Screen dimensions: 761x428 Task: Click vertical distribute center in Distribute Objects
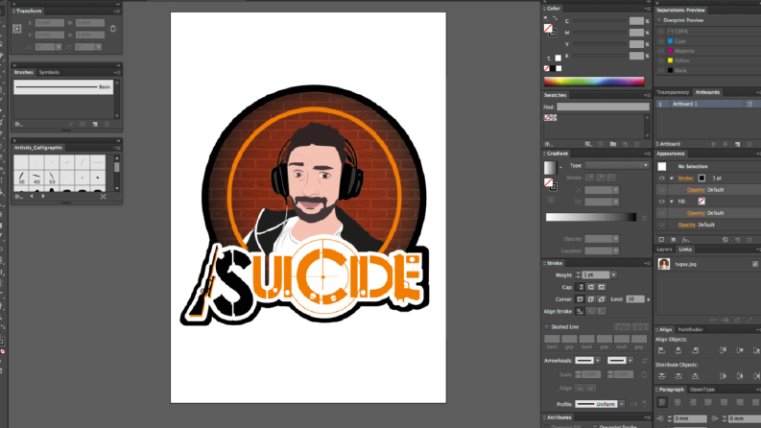678,376
